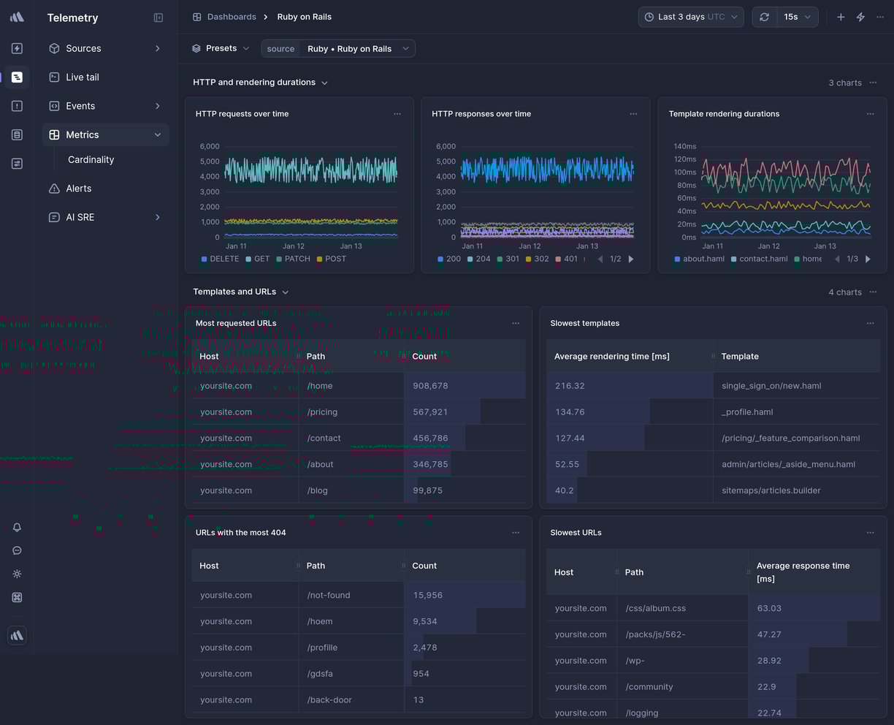Navigate to Alerts in the sidebar

(x=78, y=188)
